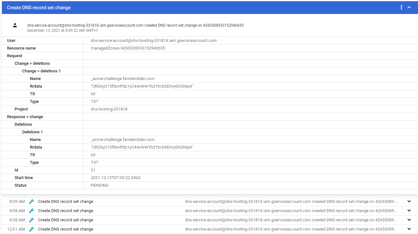The width and height of the screenshot is (418, 234).
Task: Open the three-dot overflow menu in the header
Action: pyautogui.click(x=401, y=7)
